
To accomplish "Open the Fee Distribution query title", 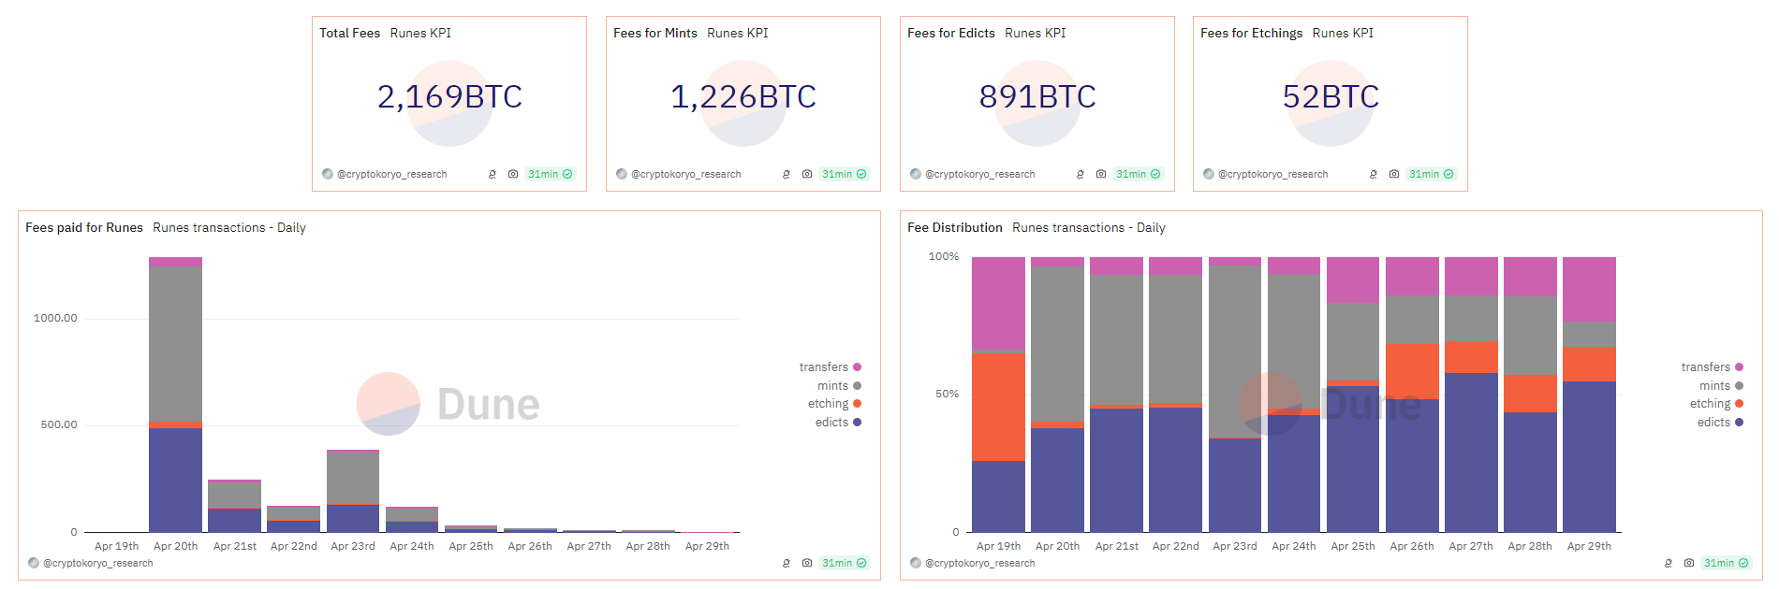I will (x=954, y=227).
